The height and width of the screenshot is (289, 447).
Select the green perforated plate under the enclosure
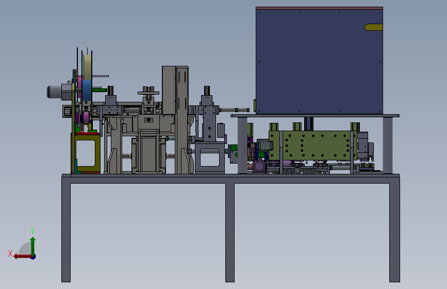(x=312, y=145)
